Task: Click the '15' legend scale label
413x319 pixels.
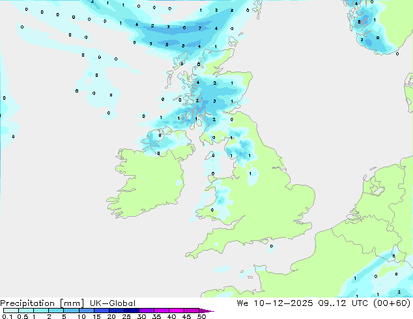Action: point(96,316)
